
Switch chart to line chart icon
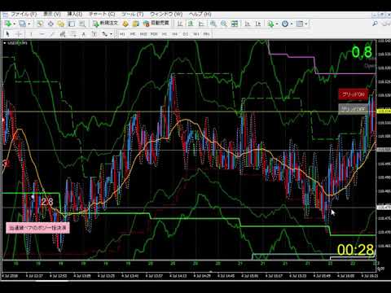coord(201,24)
